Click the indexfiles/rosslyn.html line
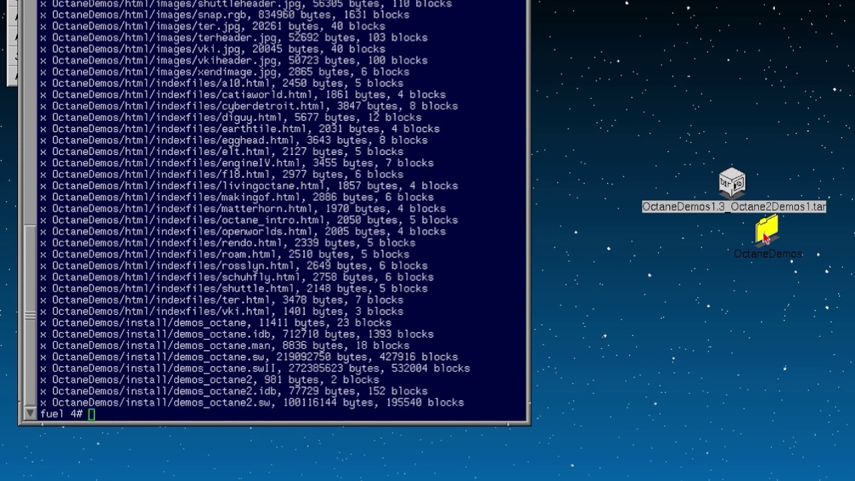 coord(233,267)
